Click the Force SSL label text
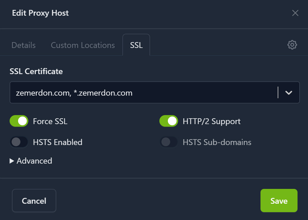 click(50, 121)
